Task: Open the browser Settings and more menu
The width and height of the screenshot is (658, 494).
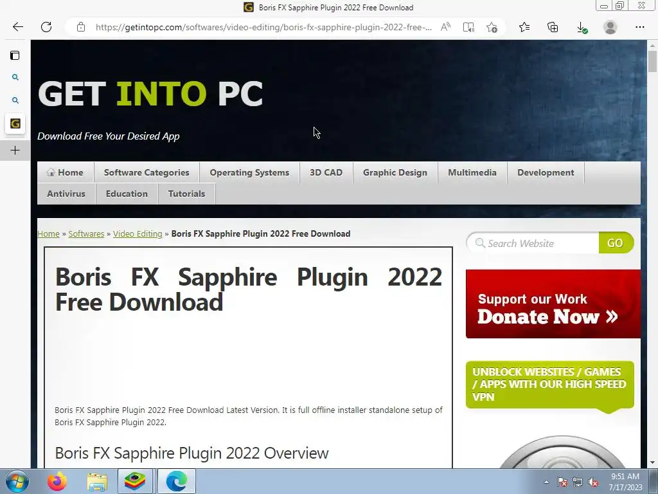Action: 639,27
